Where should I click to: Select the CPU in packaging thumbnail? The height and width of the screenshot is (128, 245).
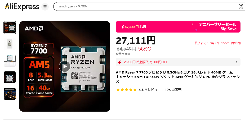(10, 44)
